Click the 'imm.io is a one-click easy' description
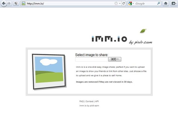Viewport: 178px width, 122px height. click(x=111, y=71)
